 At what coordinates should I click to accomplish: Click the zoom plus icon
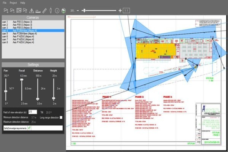[120, 11]
